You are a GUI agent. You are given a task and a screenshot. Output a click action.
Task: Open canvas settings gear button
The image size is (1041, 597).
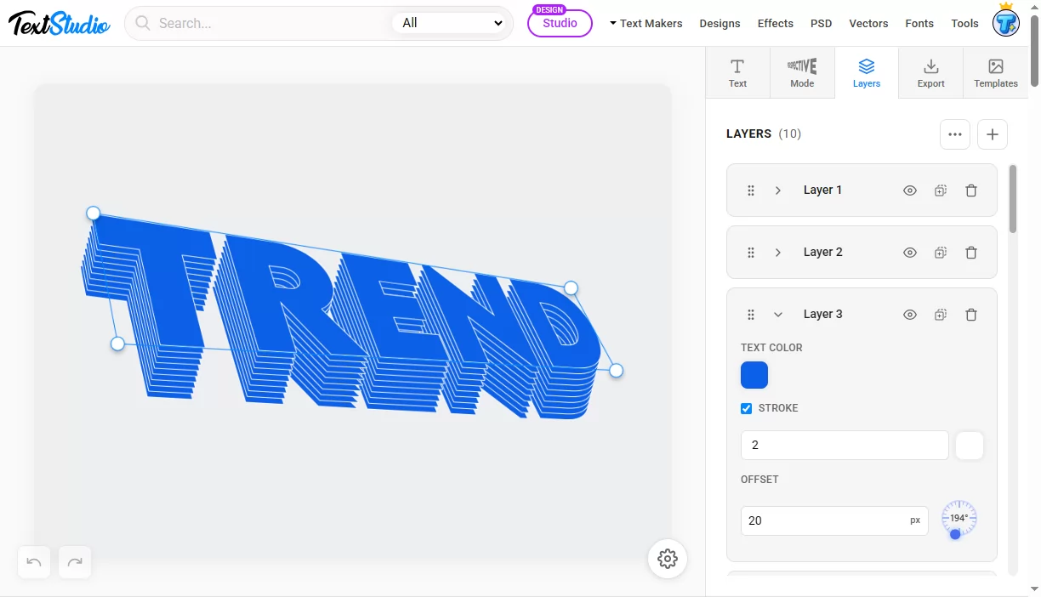[668, 559]
